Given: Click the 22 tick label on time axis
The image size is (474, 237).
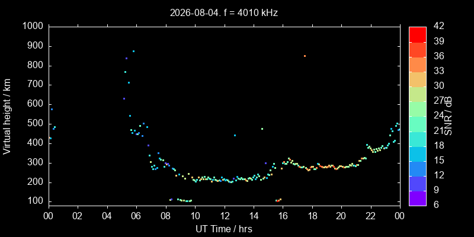Looking at the screenshot, I should point(371,216).
